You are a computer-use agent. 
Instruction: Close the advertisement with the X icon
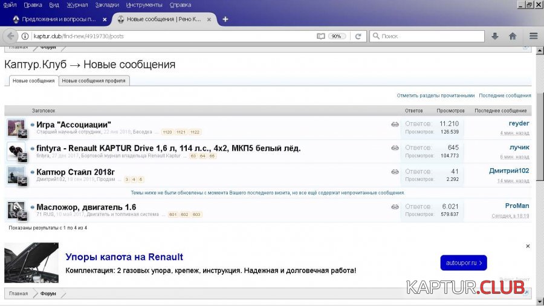(x=528, y=246)
